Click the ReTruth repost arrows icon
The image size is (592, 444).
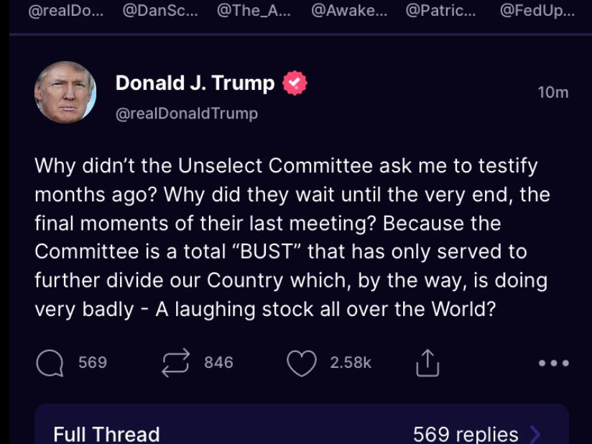175,363
